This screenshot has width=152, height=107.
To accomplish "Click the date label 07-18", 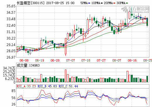I will [x=86, y=60].
